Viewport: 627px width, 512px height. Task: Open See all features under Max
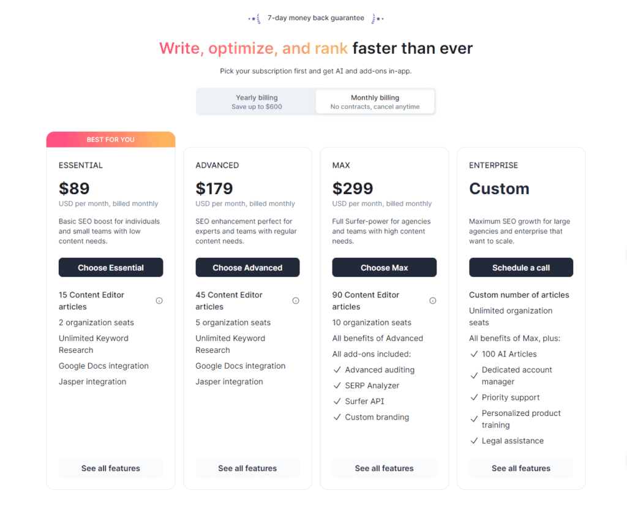(384, 468)
